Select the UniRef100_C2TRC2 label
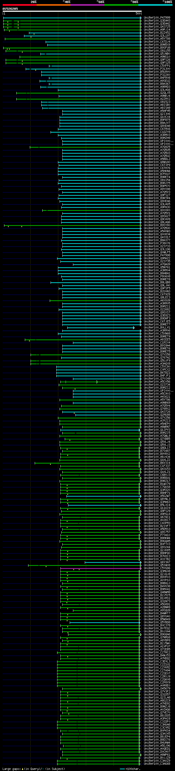The image size is (175, 771). tap(157, 652)
